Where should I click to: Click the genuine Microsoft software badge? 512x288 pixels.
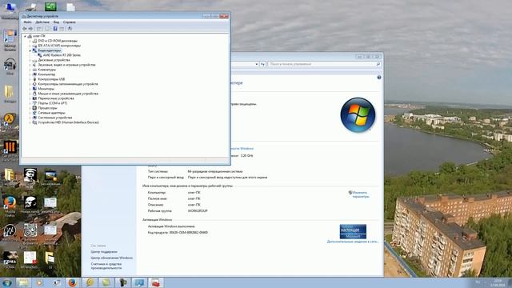coord(353,231)
